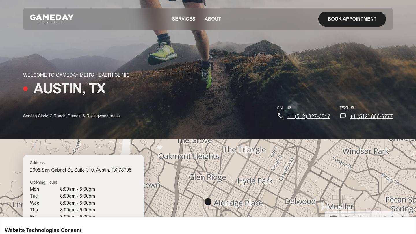Click the Opening Hours label
Image resolution: width=416 pixels, height=234 pixels.
(44, 182)
